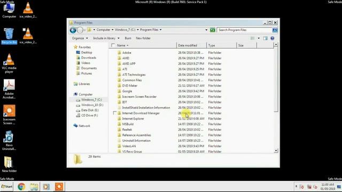Sort by the Type column header
The height and width of the screenshot is (192, 342).
(x=221, y=45)
